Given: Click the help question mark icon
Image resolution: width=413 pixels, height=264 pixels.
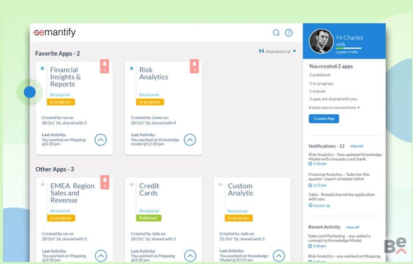Looking at the screenshot, I should [289, 33].
